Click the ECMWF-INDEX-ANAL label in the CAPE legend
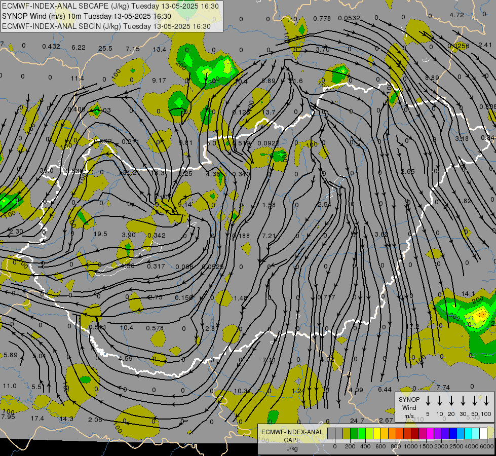Screen dimensions: 496x456 pos(292,432)
